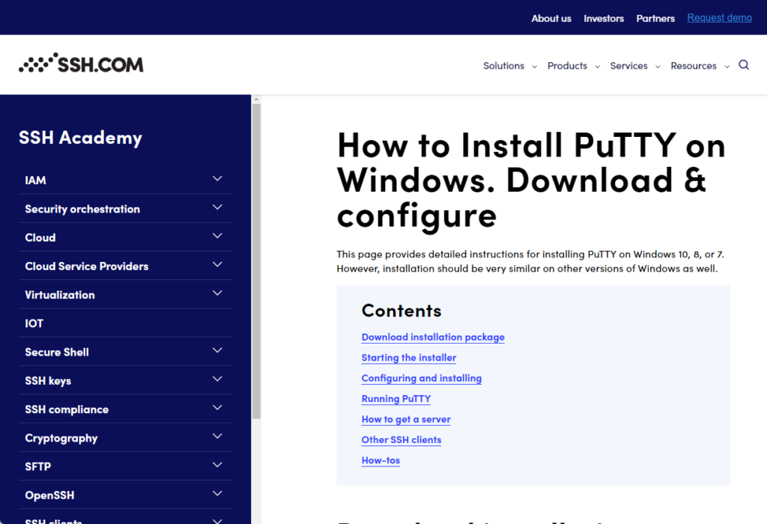
Task: Go to the Investors link
Action: pos(604,19)
